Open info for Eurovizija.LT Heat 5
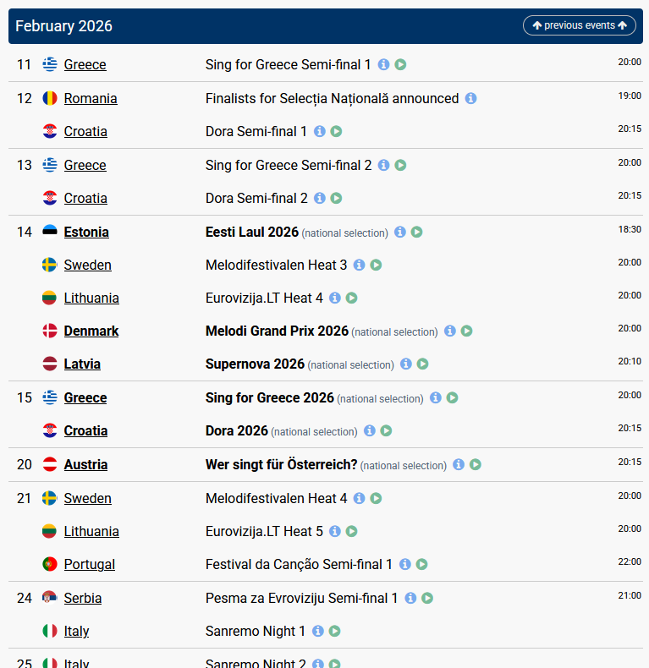This screenshot has height=668, width=649. (334, 531)
